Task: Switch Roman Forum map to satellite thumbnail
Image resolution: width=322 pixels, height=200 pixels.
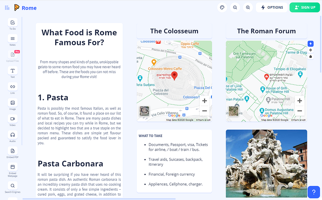Action: [x=233, y=111]
